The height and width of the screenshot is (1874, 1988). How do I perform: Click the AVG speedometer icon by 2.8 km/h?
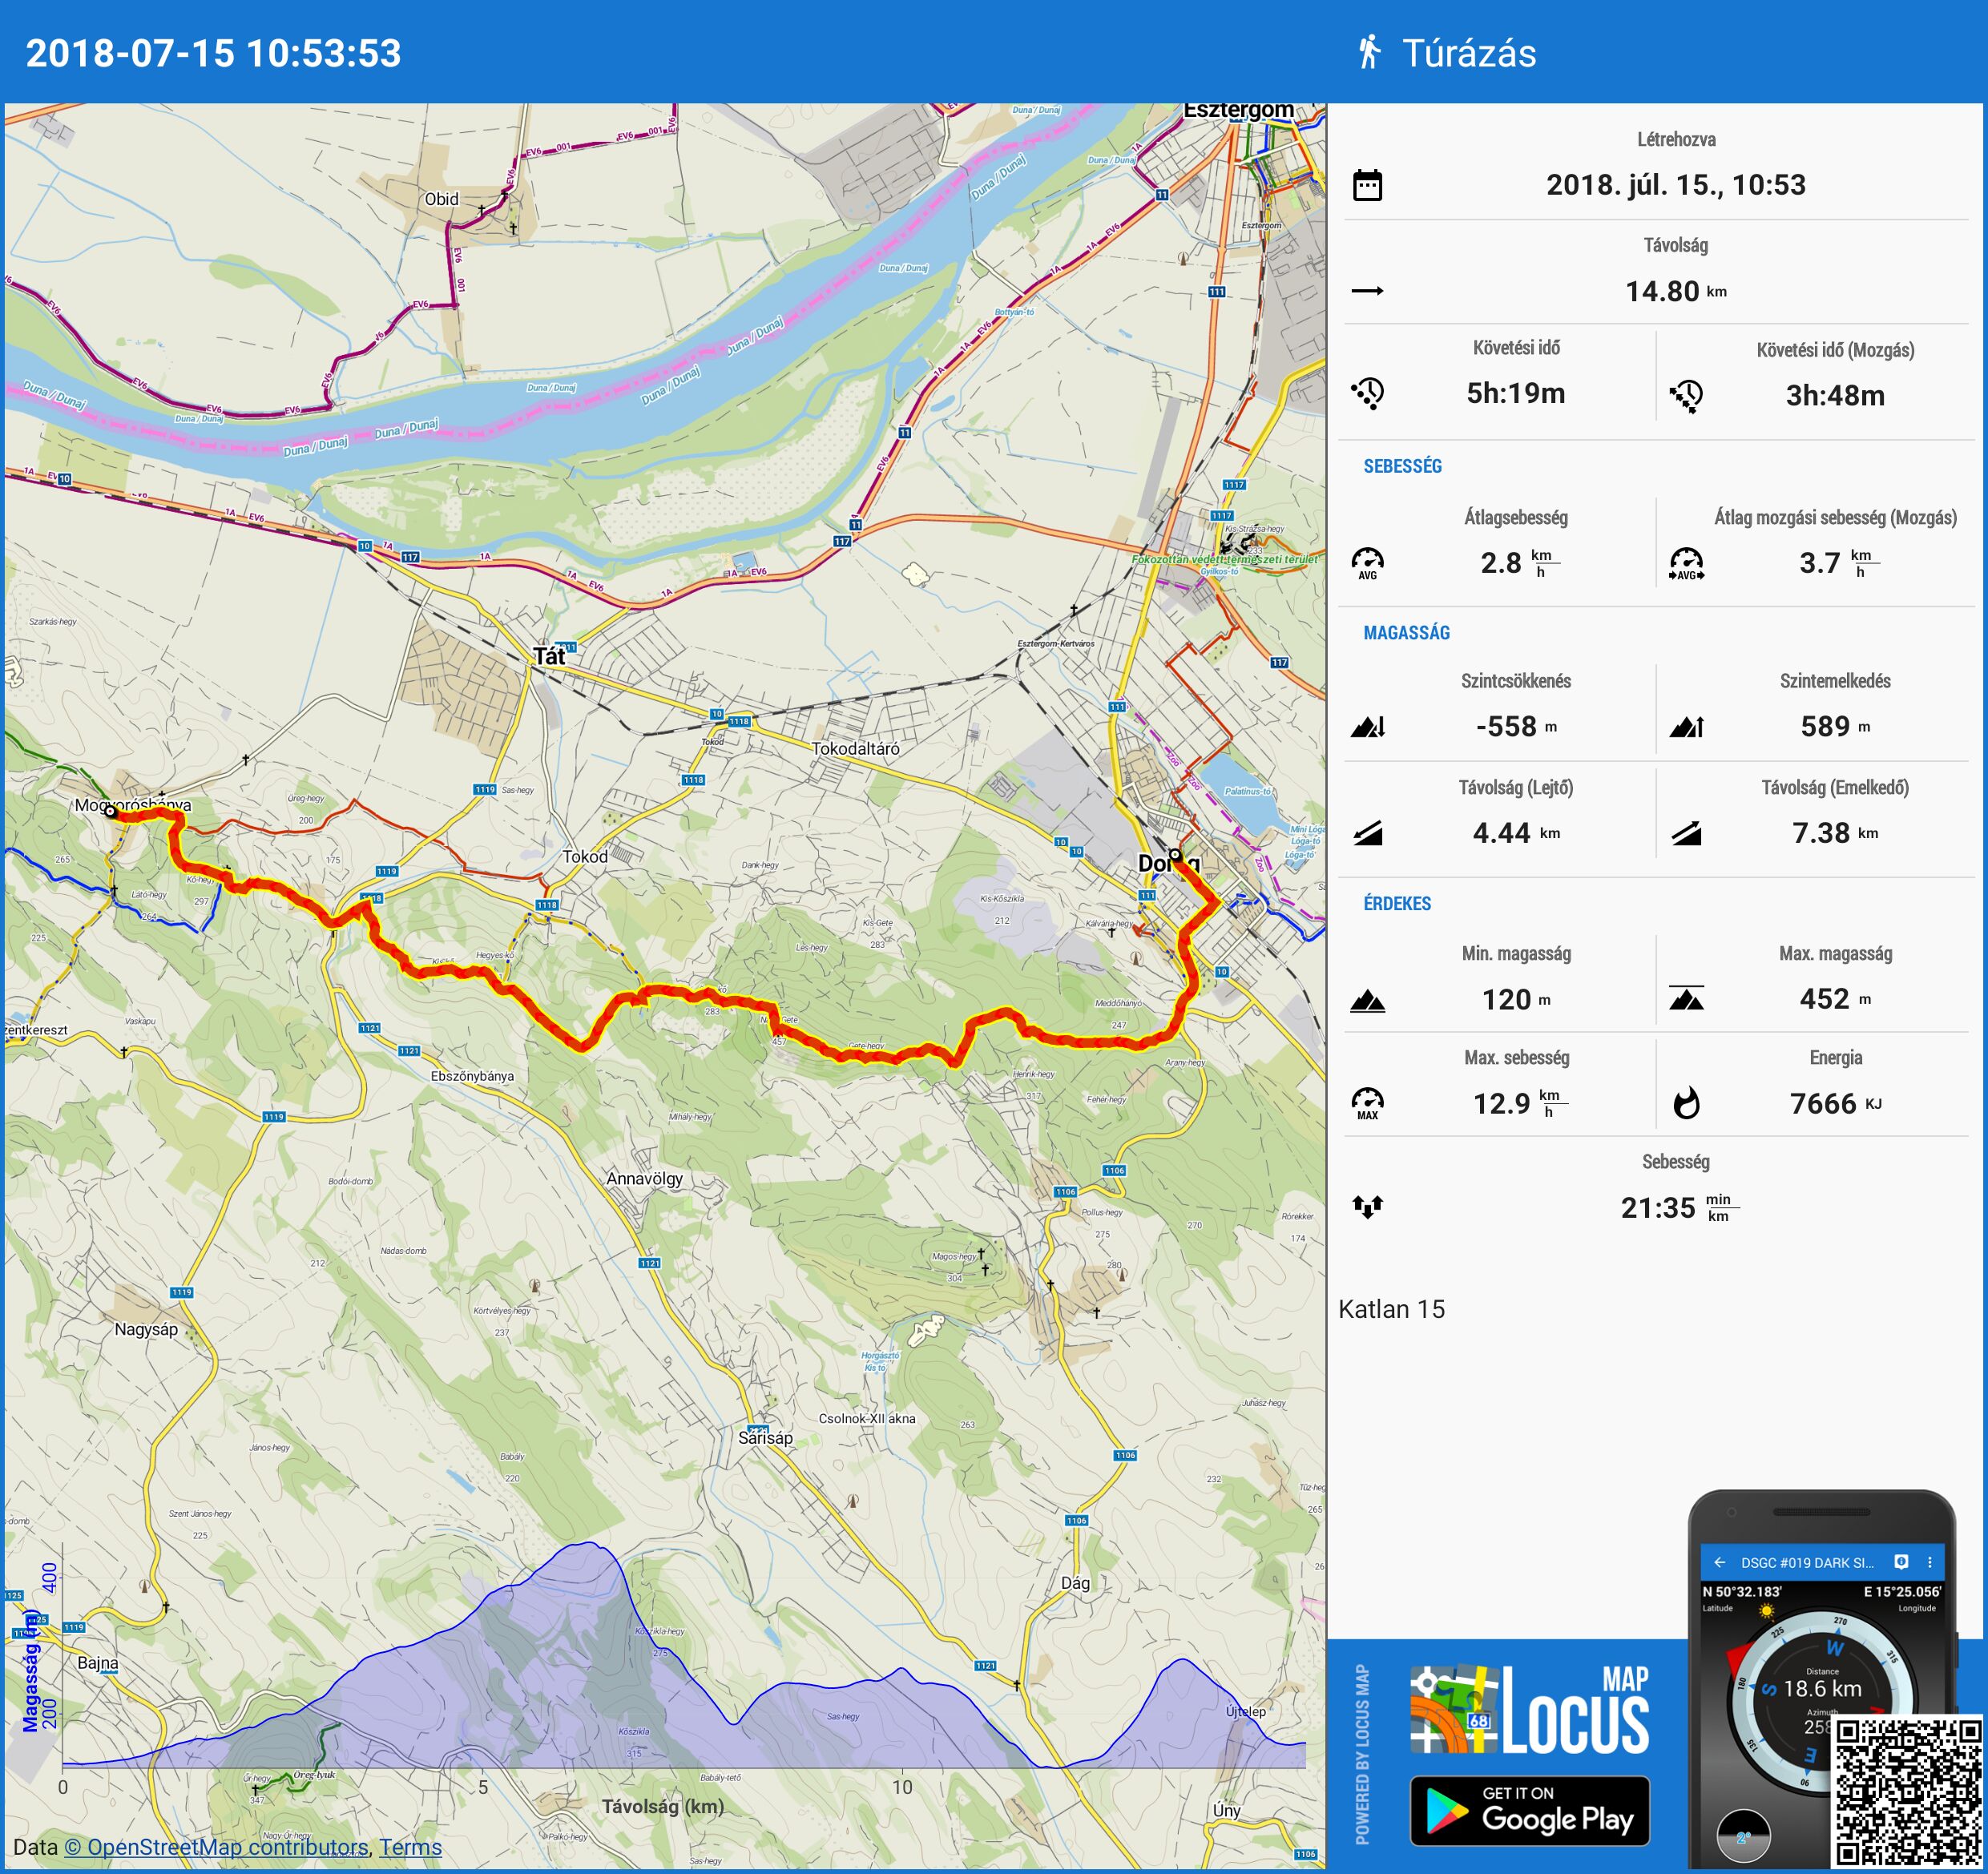[x=1367, y=563]
